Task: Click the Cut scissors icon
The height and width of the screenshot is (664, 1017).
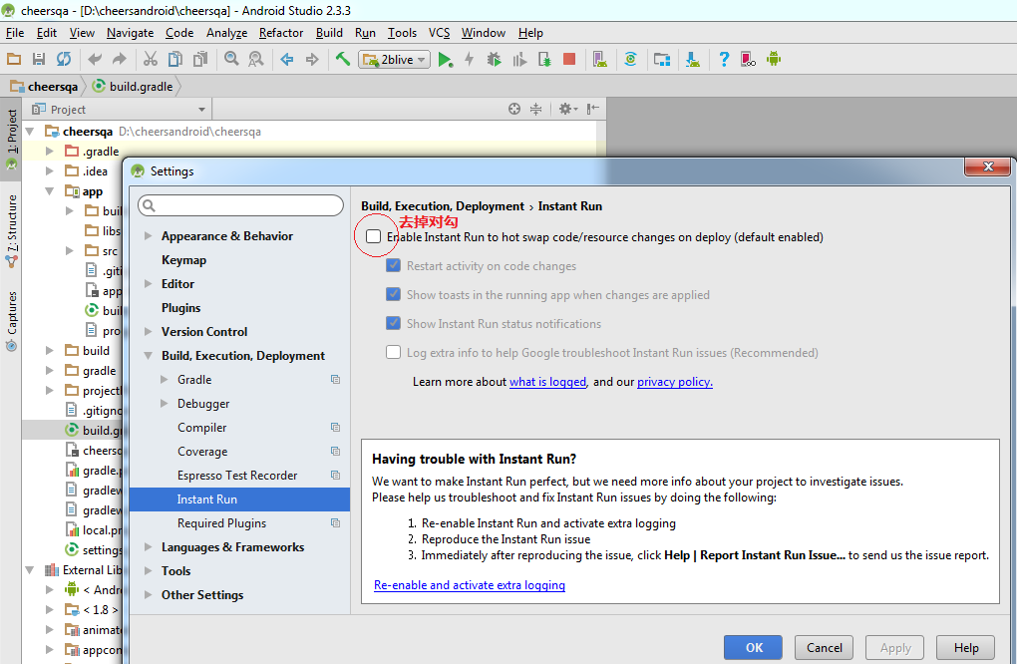Action: [x=151, y=60]
